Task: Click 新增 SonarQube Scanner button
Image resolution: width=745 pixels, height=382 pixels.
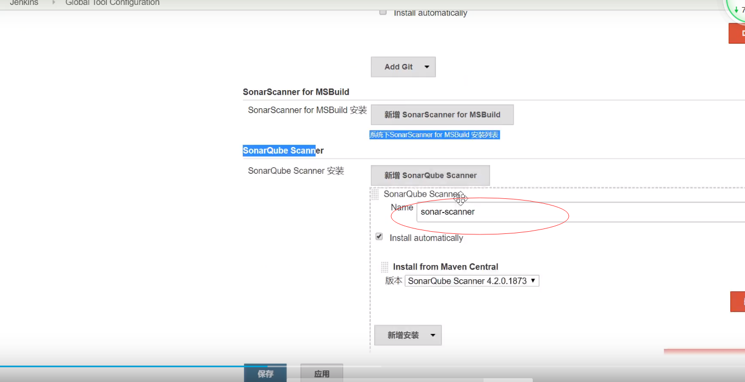Action: [x=430, y=175]
